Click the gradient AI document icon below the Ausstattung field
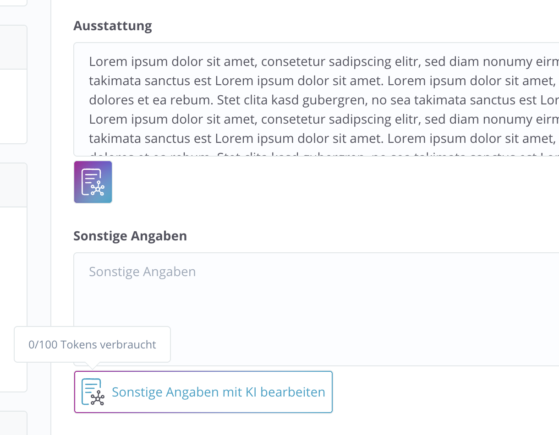Image resolution: width=559 pixels, height=435 pixels. 93,182
